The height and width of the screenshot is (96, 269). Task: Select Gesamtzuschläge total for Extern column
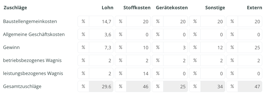(250, 86)
